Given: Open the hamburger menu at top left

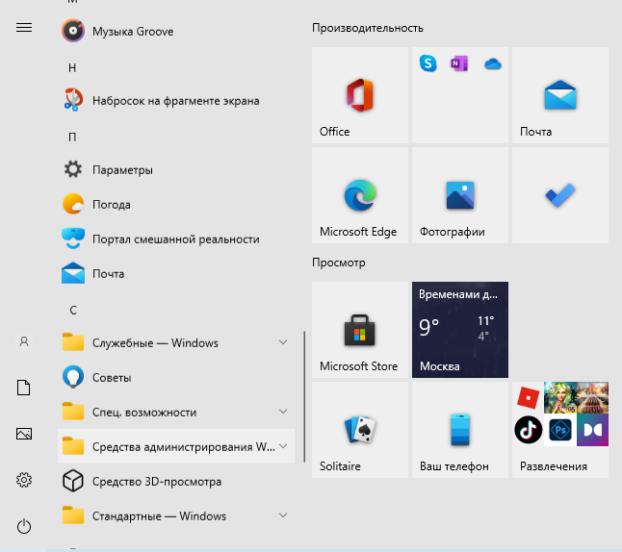Looking at the screenshot, I should point(24,27).
